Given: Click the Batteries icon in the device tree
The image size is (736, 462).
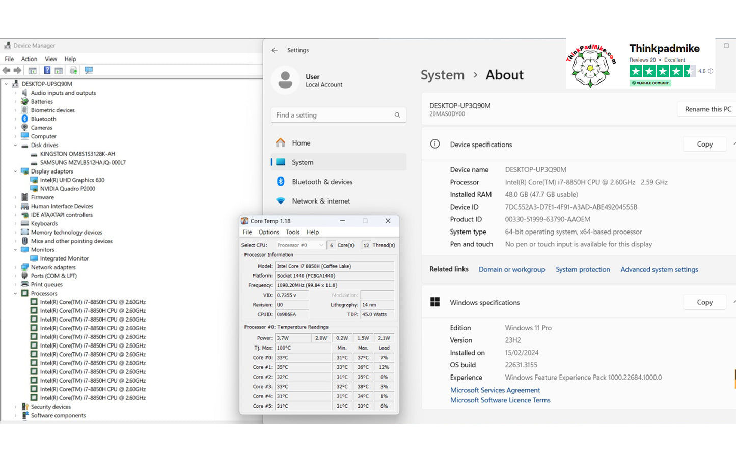Looking at the screenshot, I should pos(24,101).
